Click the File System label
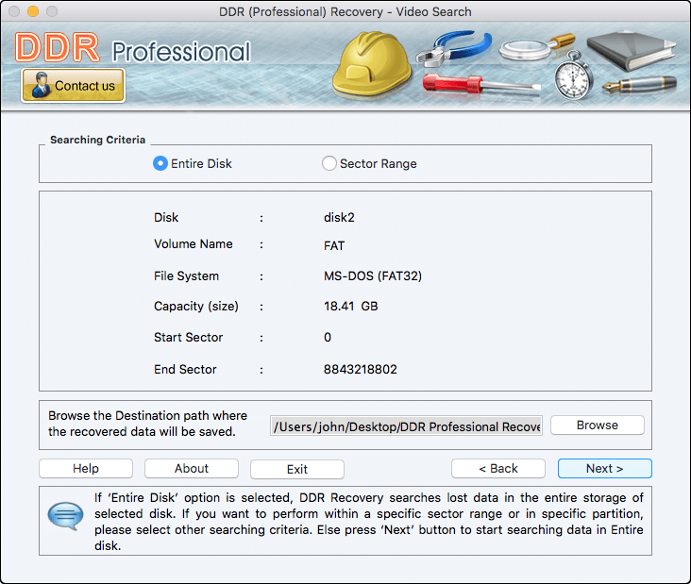Viewport: 691px width, 584px height. coord(186,276)
